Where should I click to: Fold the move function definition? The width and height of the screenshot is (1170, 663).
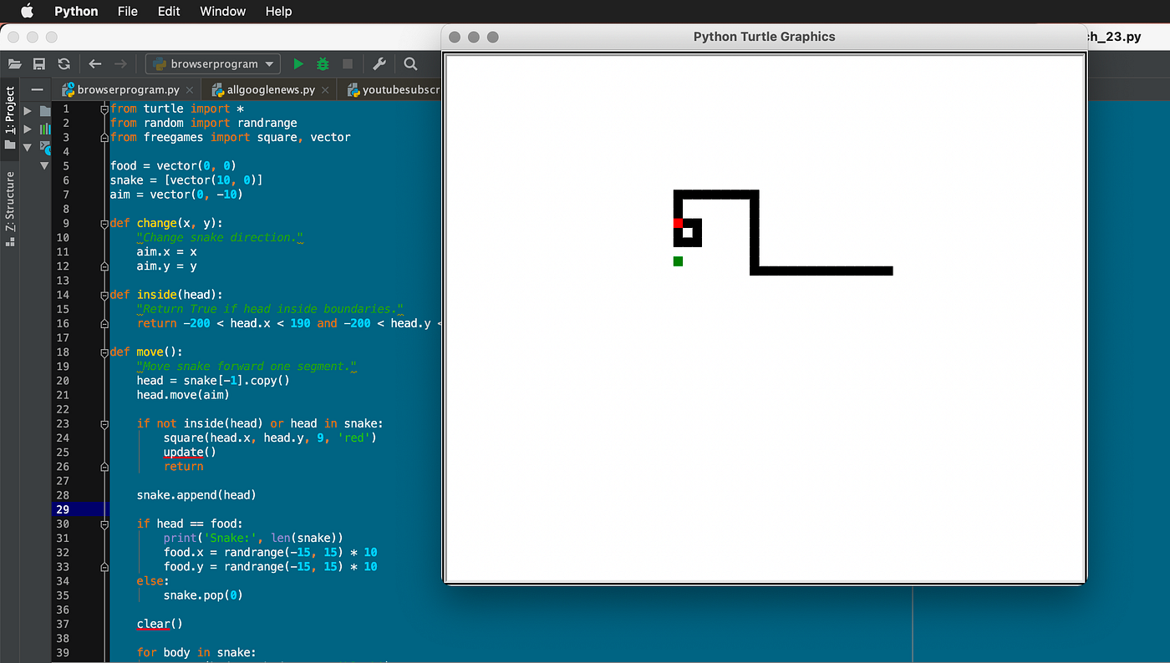click(103, 351)
